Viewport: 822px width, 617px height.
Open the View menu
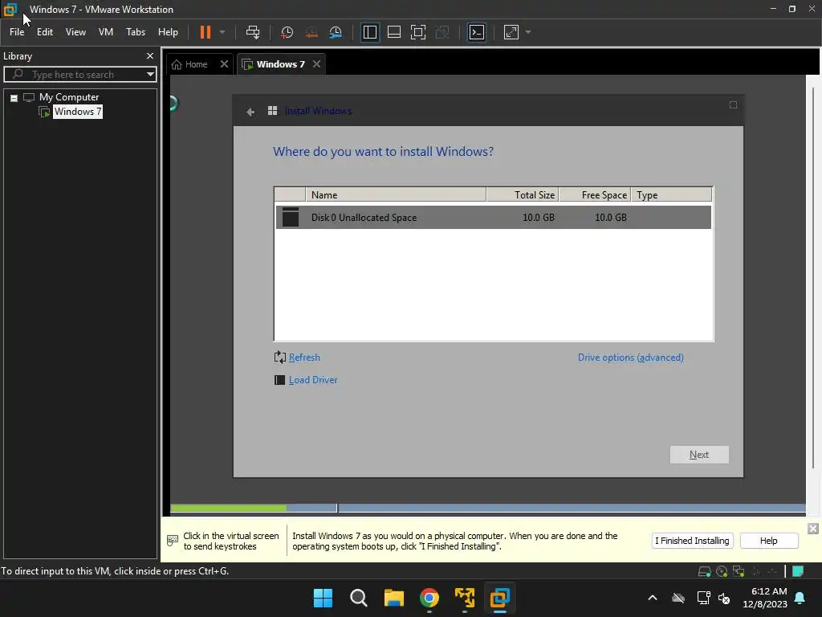click(x=75, y=32)
